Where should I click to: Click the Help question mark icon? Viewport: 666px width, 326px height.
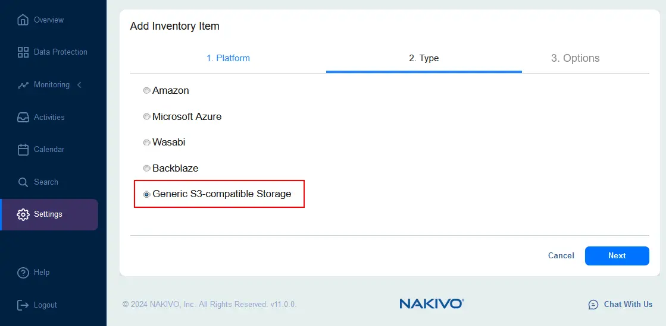click(x=23, y=273)
